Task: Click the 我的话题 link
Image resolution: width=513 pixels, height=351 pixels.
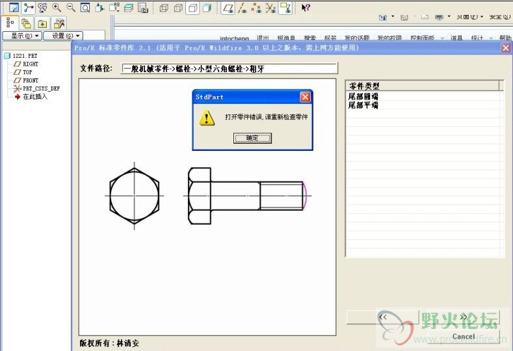Action: 357,38
